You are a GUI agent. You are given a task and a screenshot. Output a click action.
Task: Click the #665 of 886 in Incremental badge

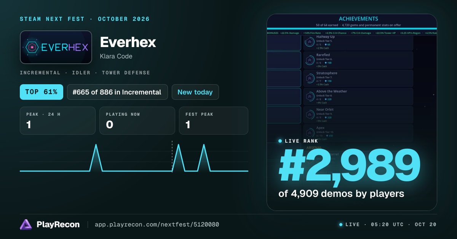click(x=117, y=92)
